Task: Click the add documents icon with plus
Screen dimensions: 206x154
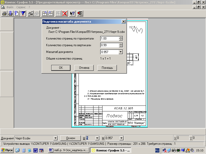Action: (31, 14)
